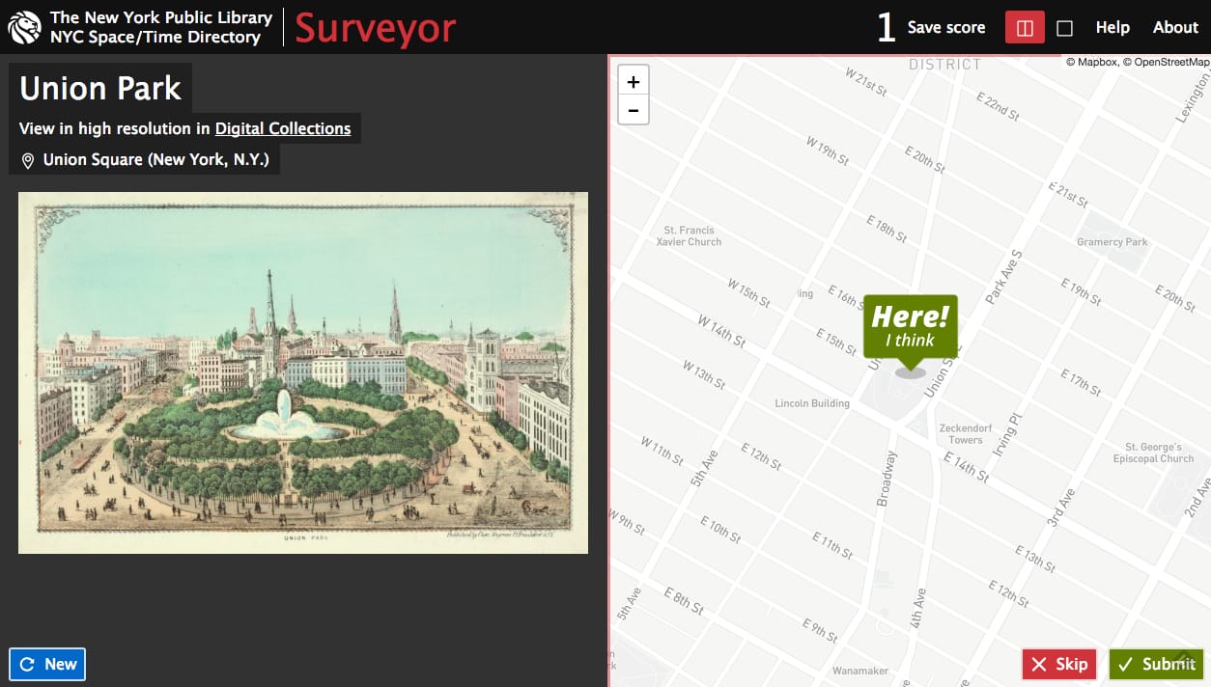
Task: Open the OpenStreetMap attribution link
Action: tap(1171, 61)
